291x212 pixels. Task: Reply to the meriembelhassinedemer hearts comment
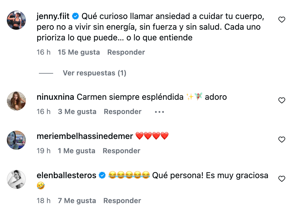121,151
